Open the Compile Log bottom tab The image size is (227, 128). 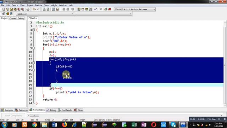pos(37,110)
